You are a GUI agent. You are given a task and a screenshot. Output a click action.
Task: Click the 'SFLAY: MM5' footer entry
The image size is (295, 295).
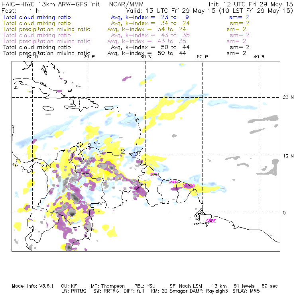(x=246, y=291)
